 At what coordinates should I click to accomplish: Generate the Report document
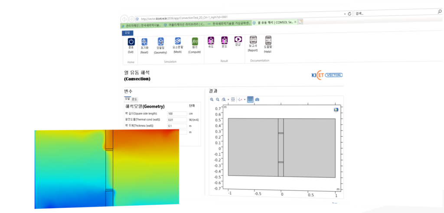point(253,40)
